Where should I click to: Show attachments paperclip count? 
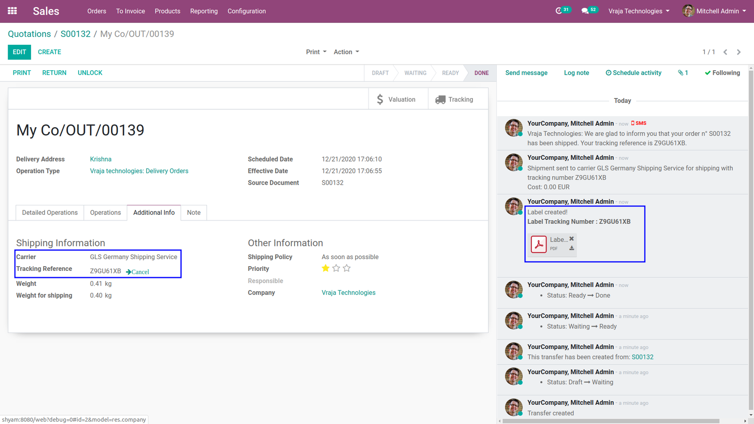(683, 73)
